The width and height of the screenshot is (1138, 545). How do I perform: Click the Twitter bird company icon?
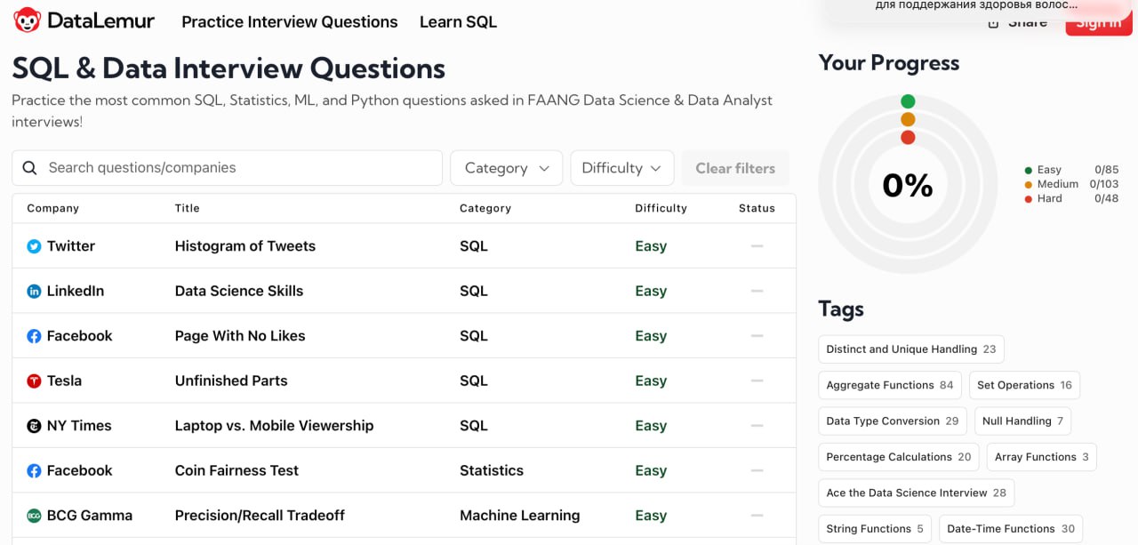(34, 246)
